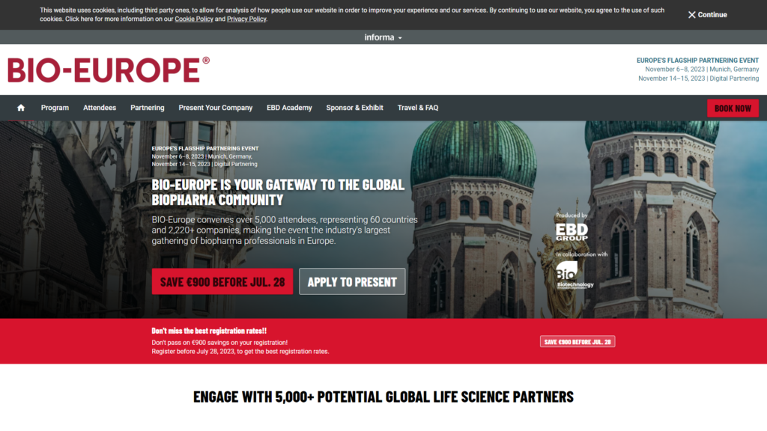Image resolution: width=767 pixels, height=431 pixels.
Task: Open Present Your Company menu
Action: pos(215,108)
